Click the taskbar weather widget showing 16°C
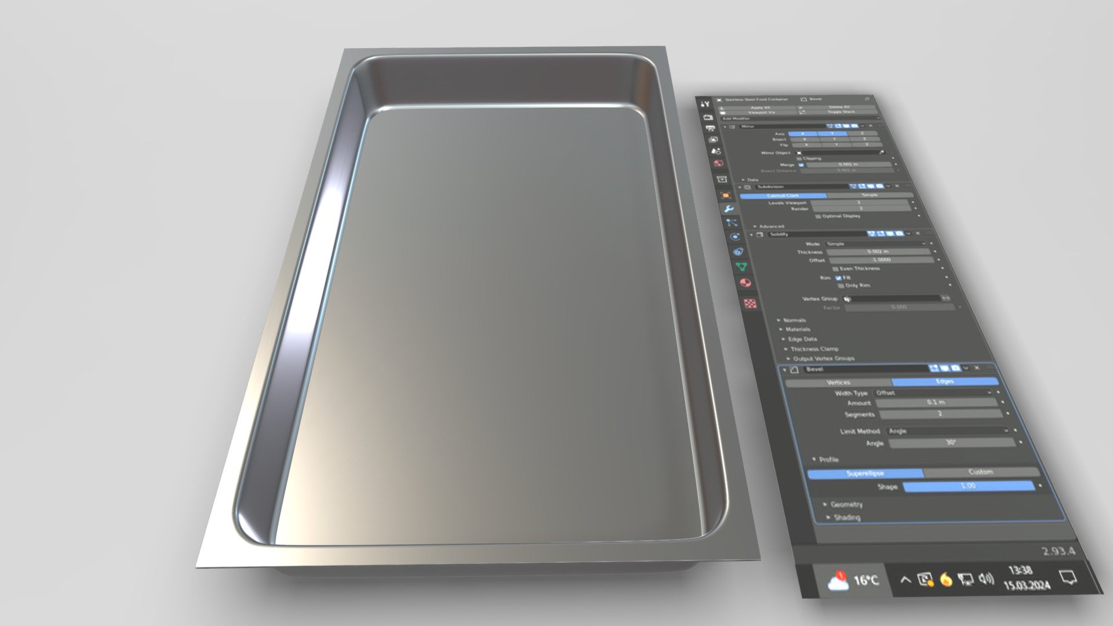This screenshot has width=1113, height=626. coord(852,578)
